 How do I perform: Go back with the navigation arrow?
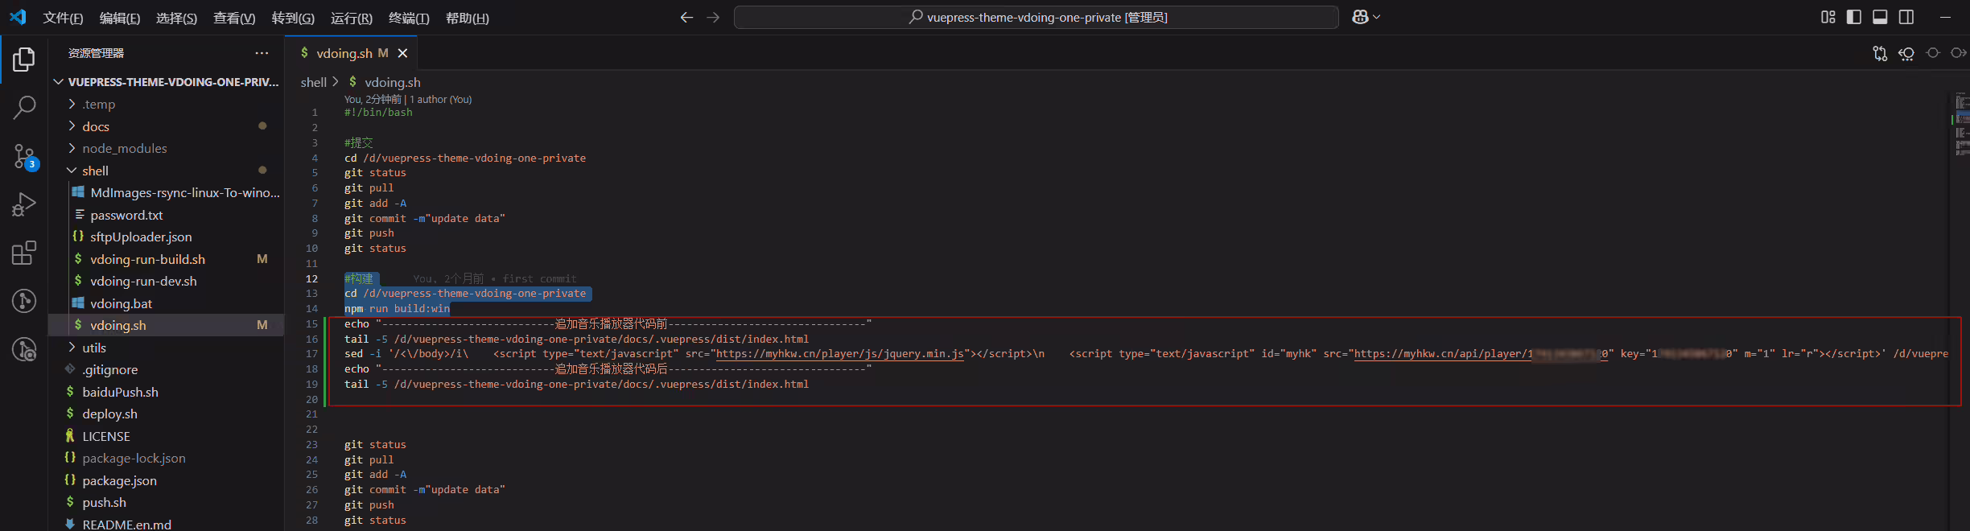point(686,17)
